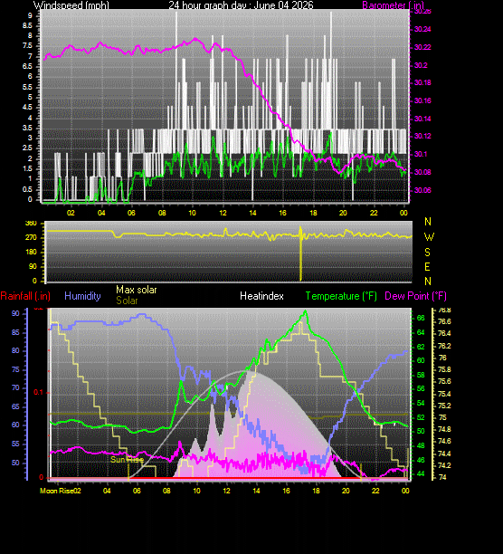Click hour "22" on windspeed chart time axis
503x554 pixels.
point(374,213)
